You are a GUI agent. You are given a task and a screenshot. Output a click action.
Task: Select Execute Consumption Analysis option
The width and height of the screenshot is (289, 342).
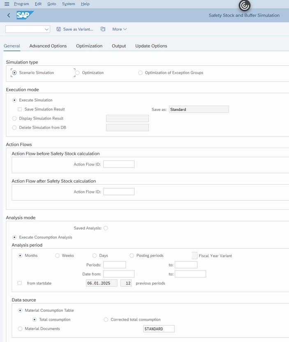(x=14, y=237)
